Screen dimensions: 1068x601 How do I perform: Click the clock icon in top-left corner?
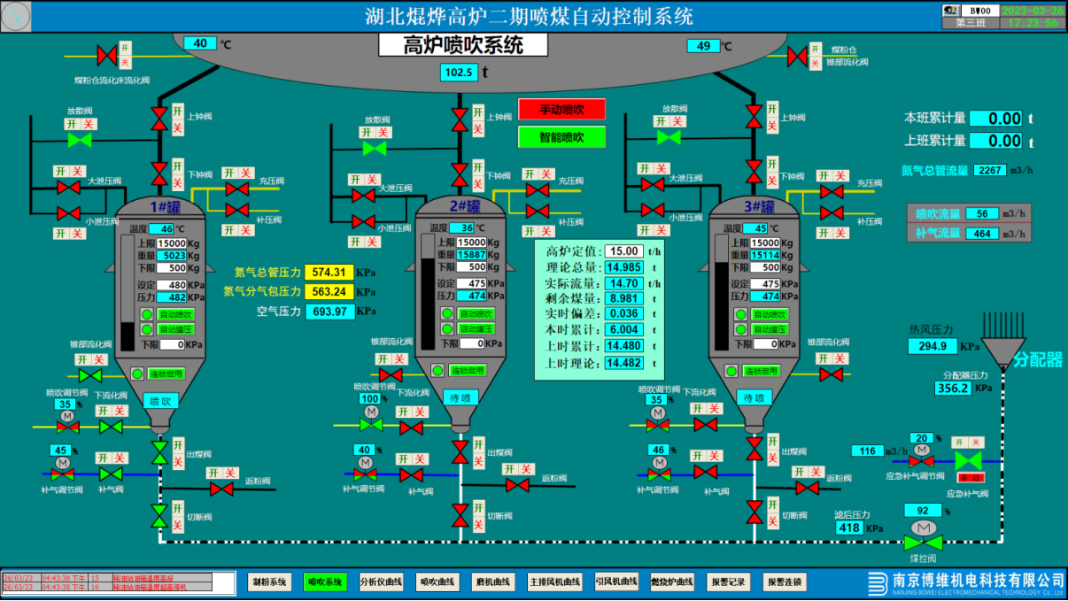pyautogui.click(x=16, y=15)
